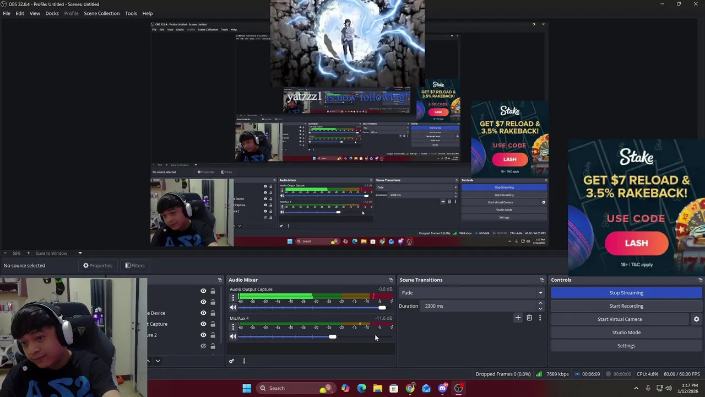This screenshot has width=705, height=397.
Task: Open Mic/Aux 4 three-dot options menu
Action: [233, 327]
